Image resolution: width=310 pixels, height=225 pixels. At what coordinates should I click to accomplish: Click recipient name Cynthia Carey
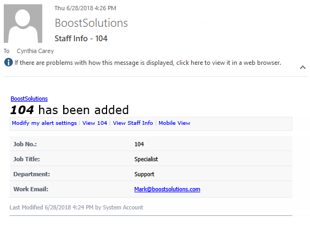pyautogui.click(x=35, y=51)
